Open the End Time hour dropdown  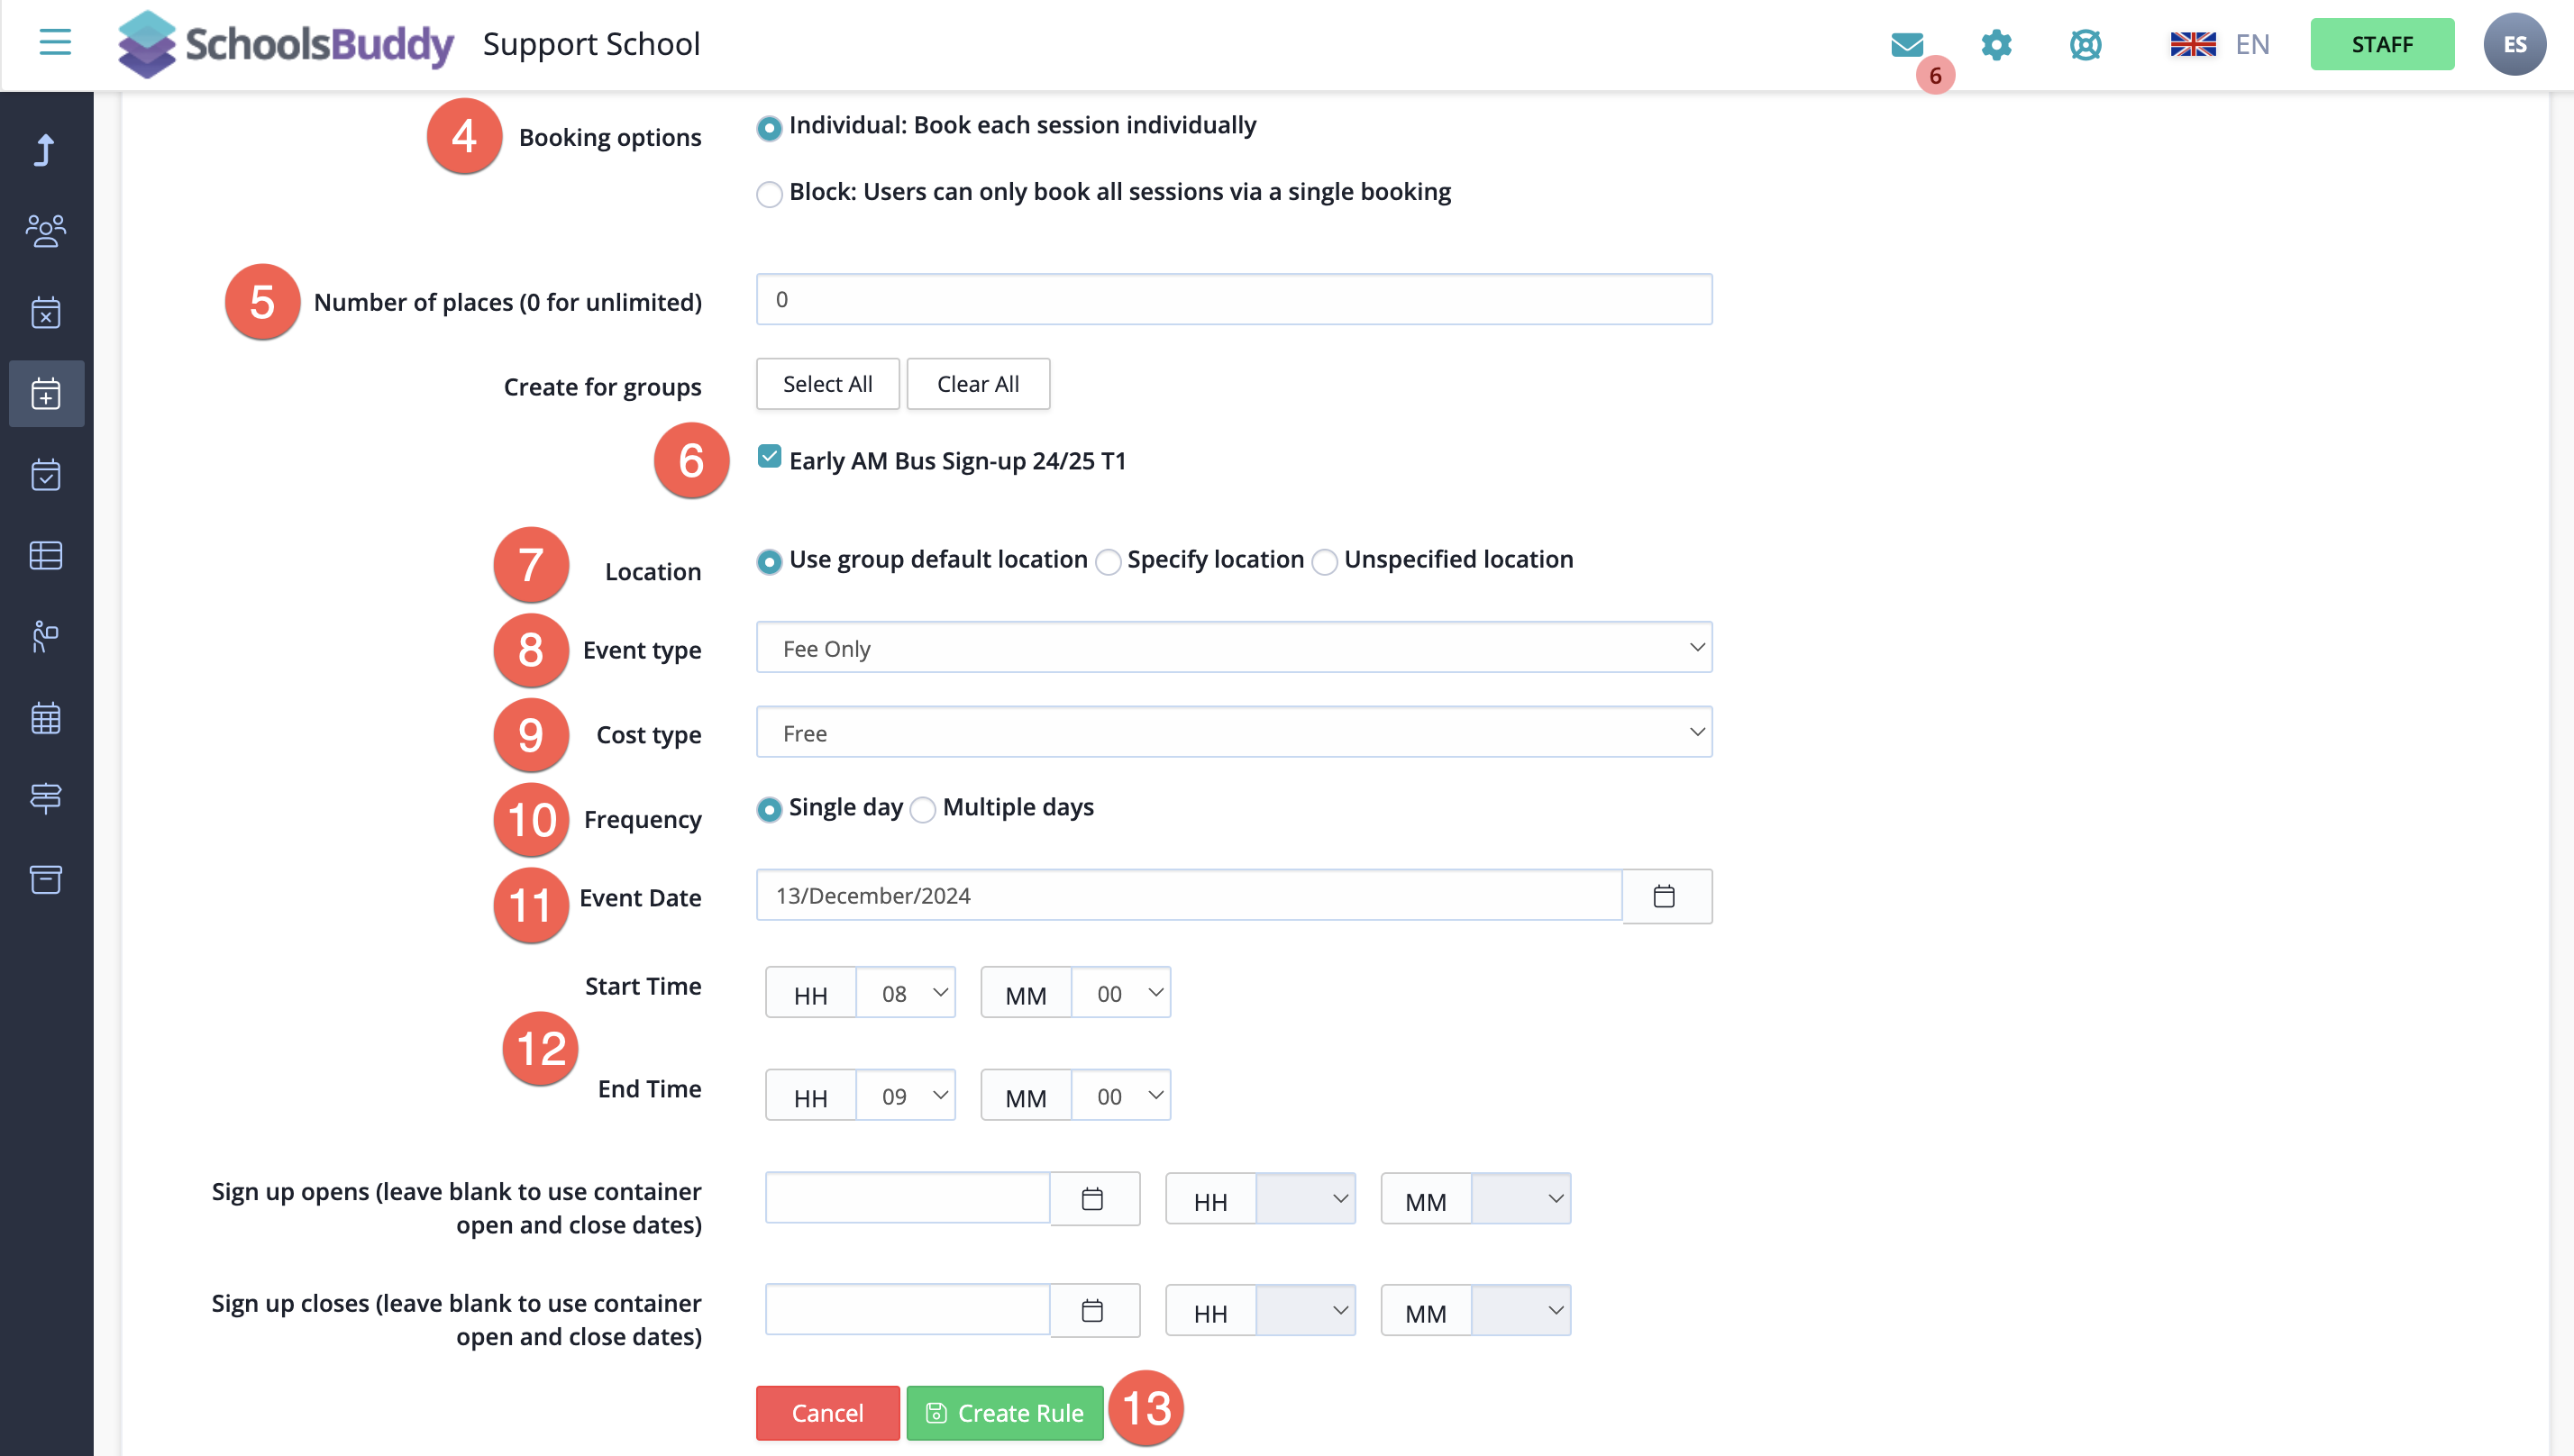(906, 1096)
